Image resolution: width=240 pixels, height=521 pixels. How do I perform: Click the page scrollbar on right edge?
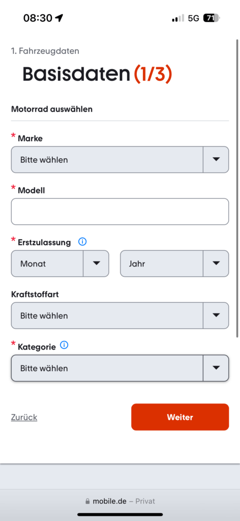pyautogui.click(x=237, y=188)
